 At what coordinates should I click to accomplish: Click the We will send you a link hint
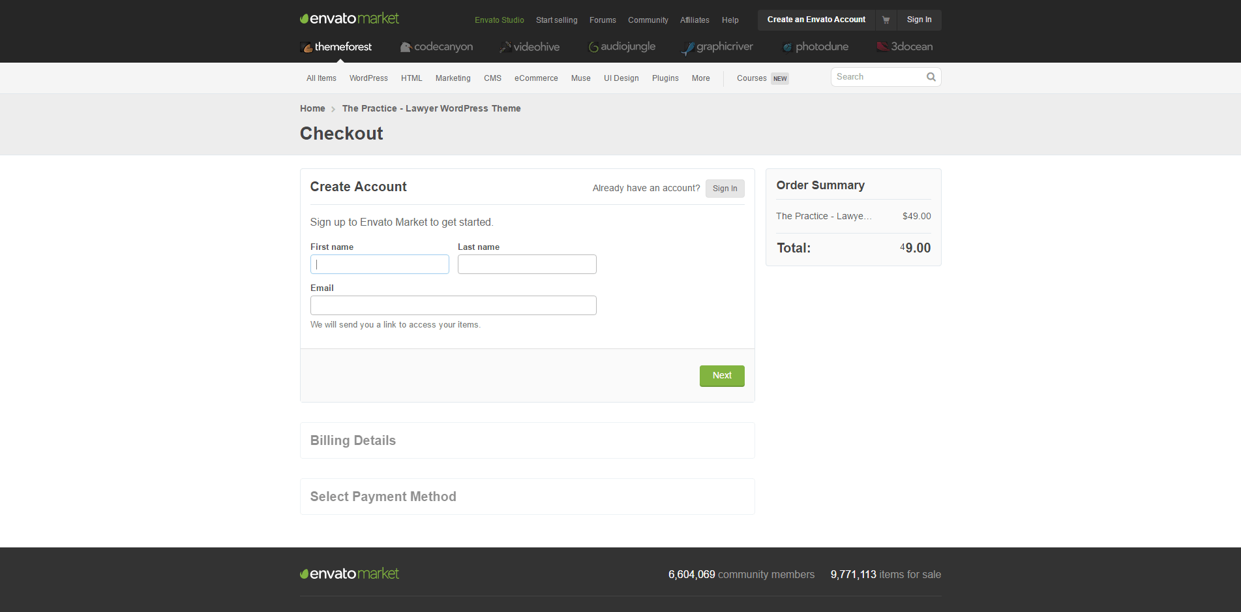click(395, 325)
